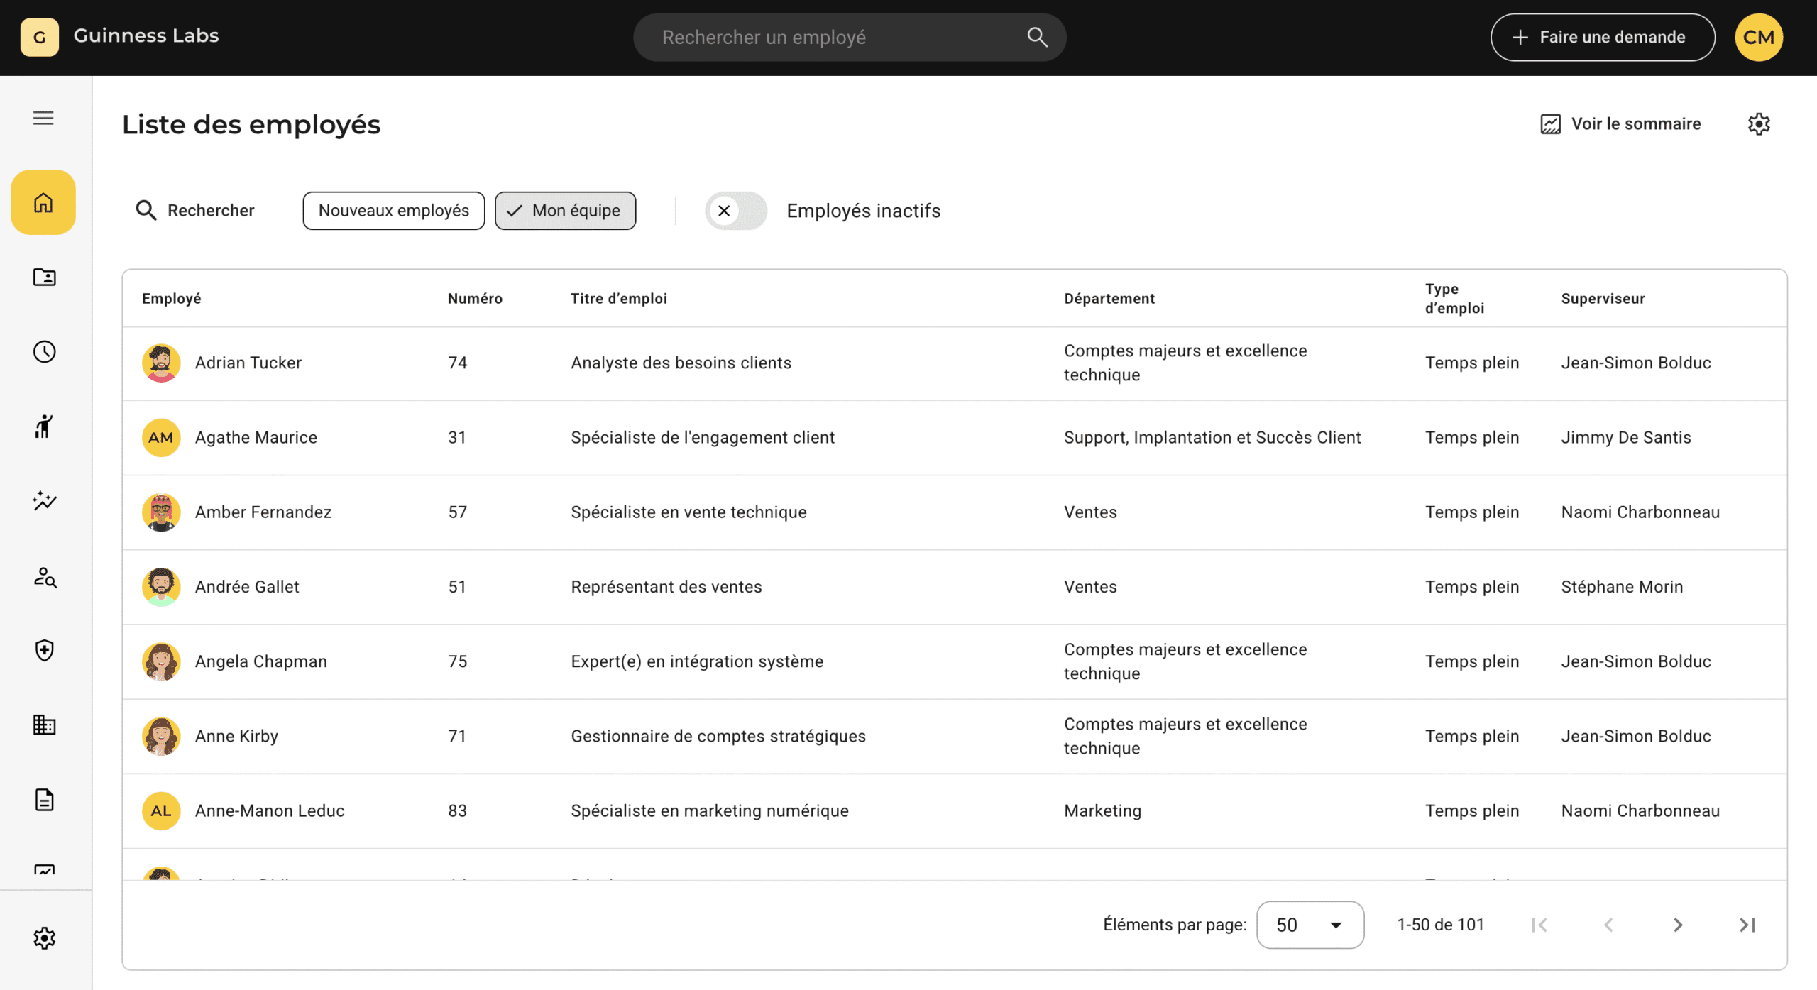
Task: Click Voir le sommaire
Action: click(1620, 124)
